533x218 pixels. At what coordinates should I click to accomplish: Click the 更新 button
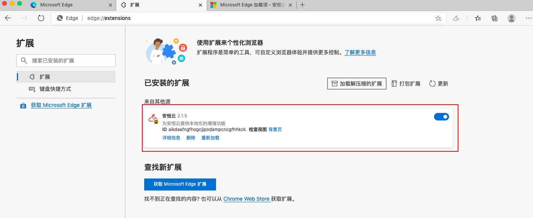tap(439, 84)
